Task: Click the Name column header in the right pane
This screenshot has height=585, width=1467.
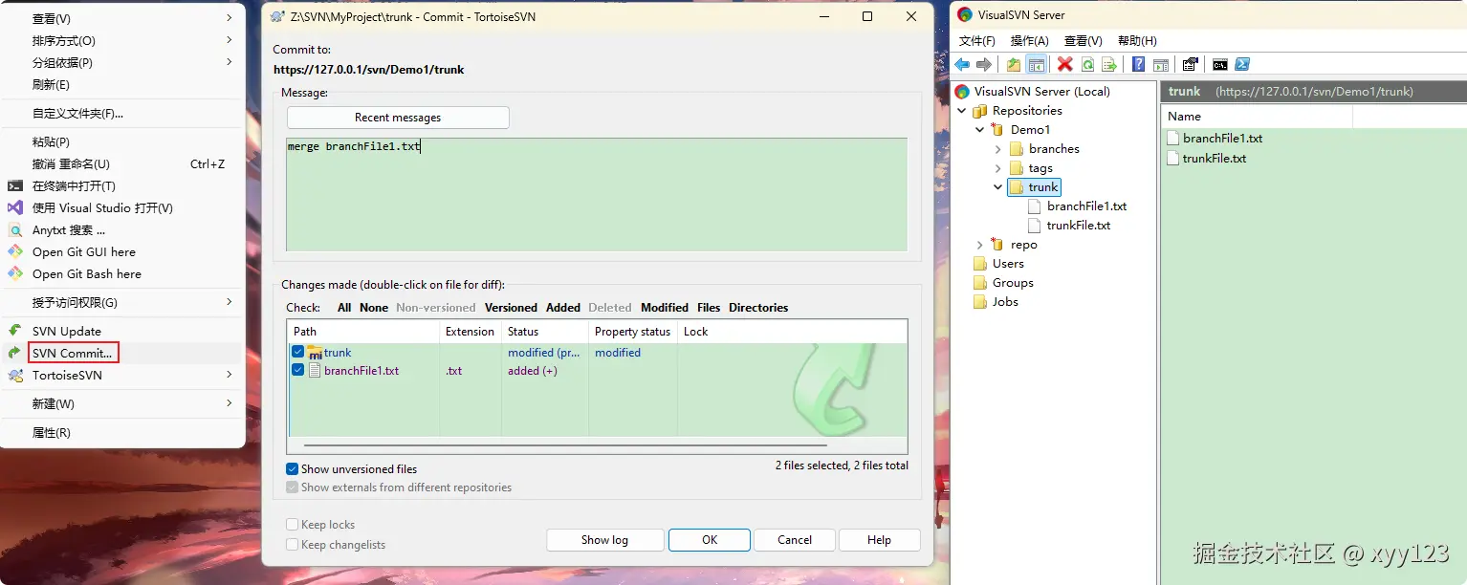Action: [1258, 117]
